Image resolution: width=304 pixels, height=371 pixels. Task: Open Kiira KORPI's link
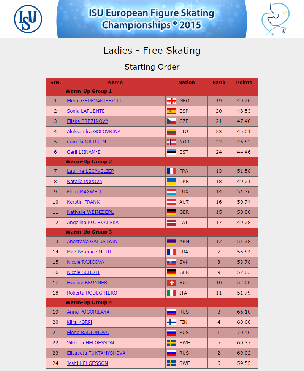click(79, 322)
